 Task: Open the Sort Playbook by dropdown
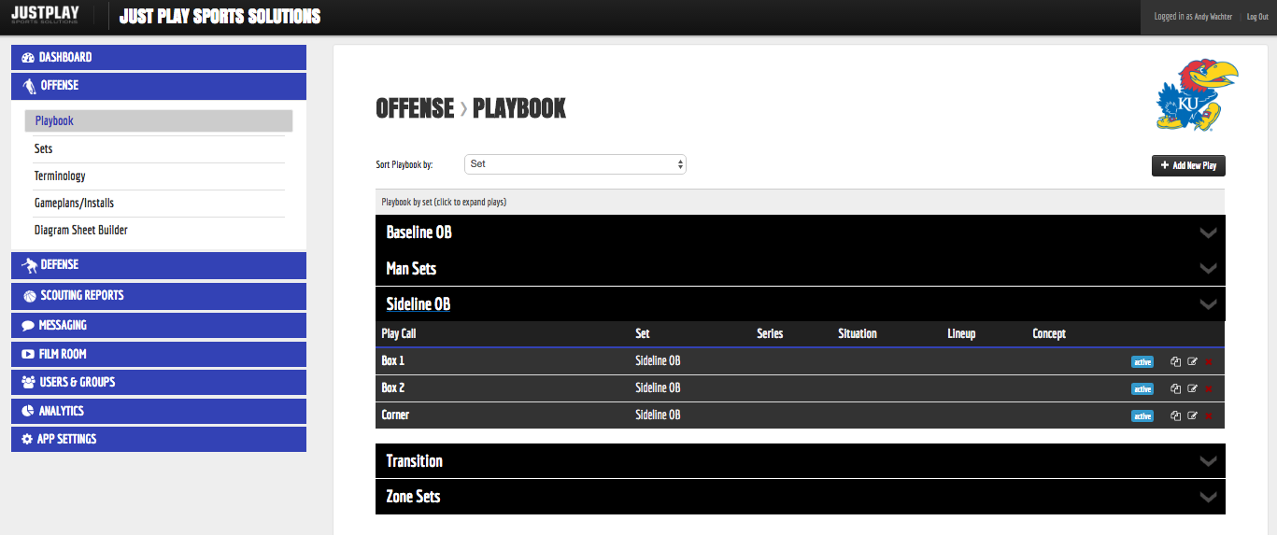(575, 164)
